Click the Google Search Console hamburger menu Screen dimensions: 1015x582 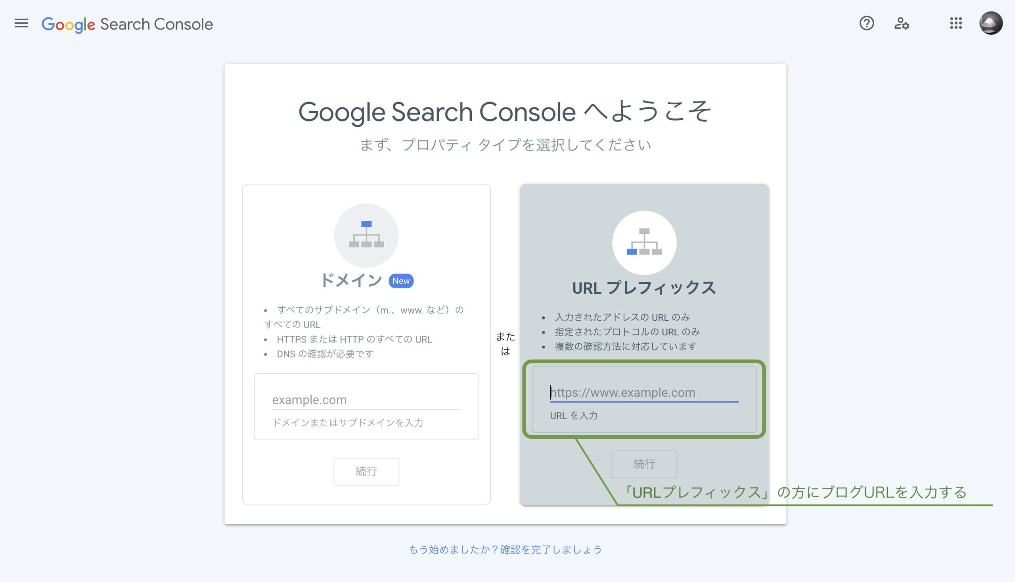(21, 24)
